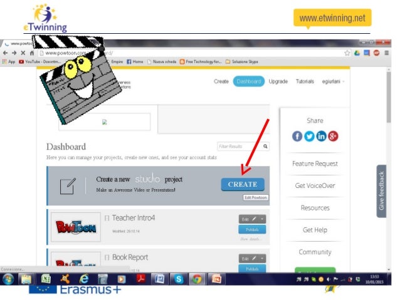Share on Google Plus icon
Image resolution: width=400 pixels, height=300 pixels.
(333, 136)
